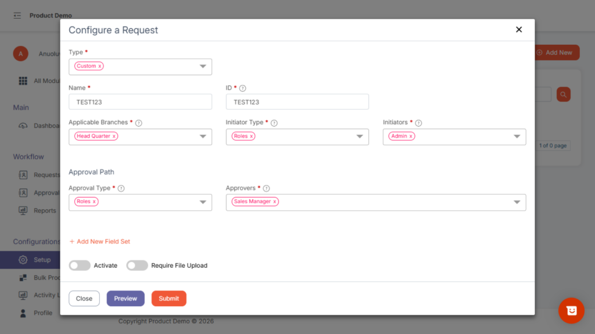This screenshot has width=595, height=334.
Task: Click the Approval Type help icon
Action: [121, 189]
